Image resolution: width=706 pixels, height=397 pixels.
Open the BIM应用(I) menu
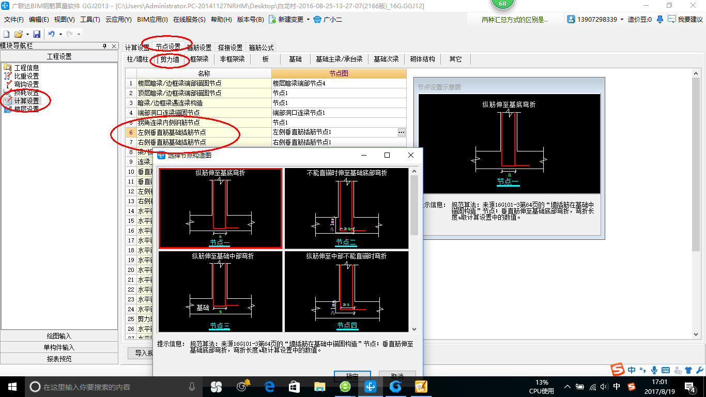(152, 20)
